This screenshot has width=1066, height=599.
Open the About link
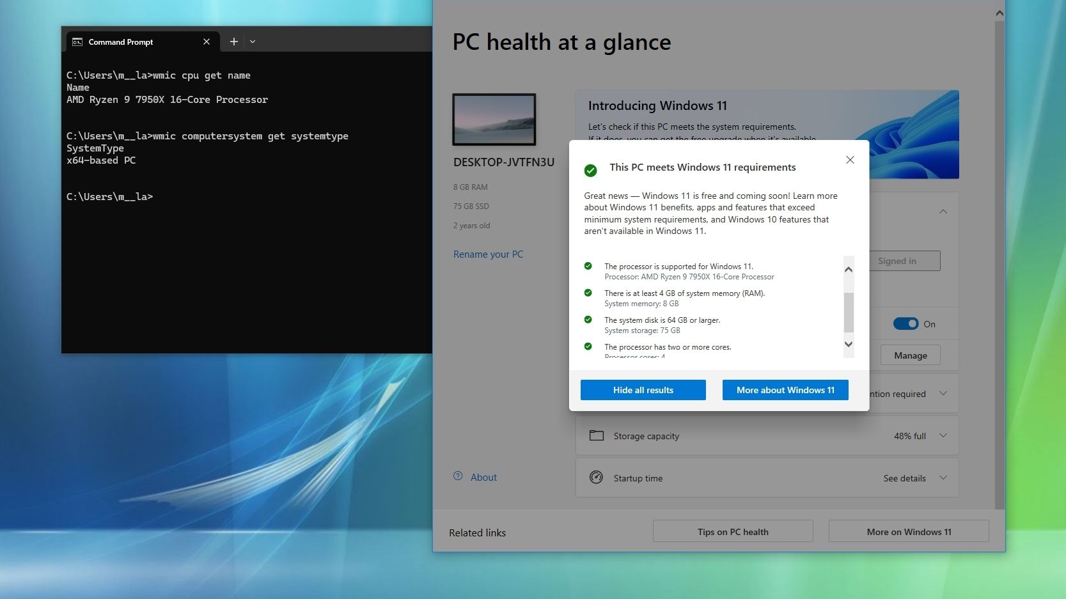483,478
